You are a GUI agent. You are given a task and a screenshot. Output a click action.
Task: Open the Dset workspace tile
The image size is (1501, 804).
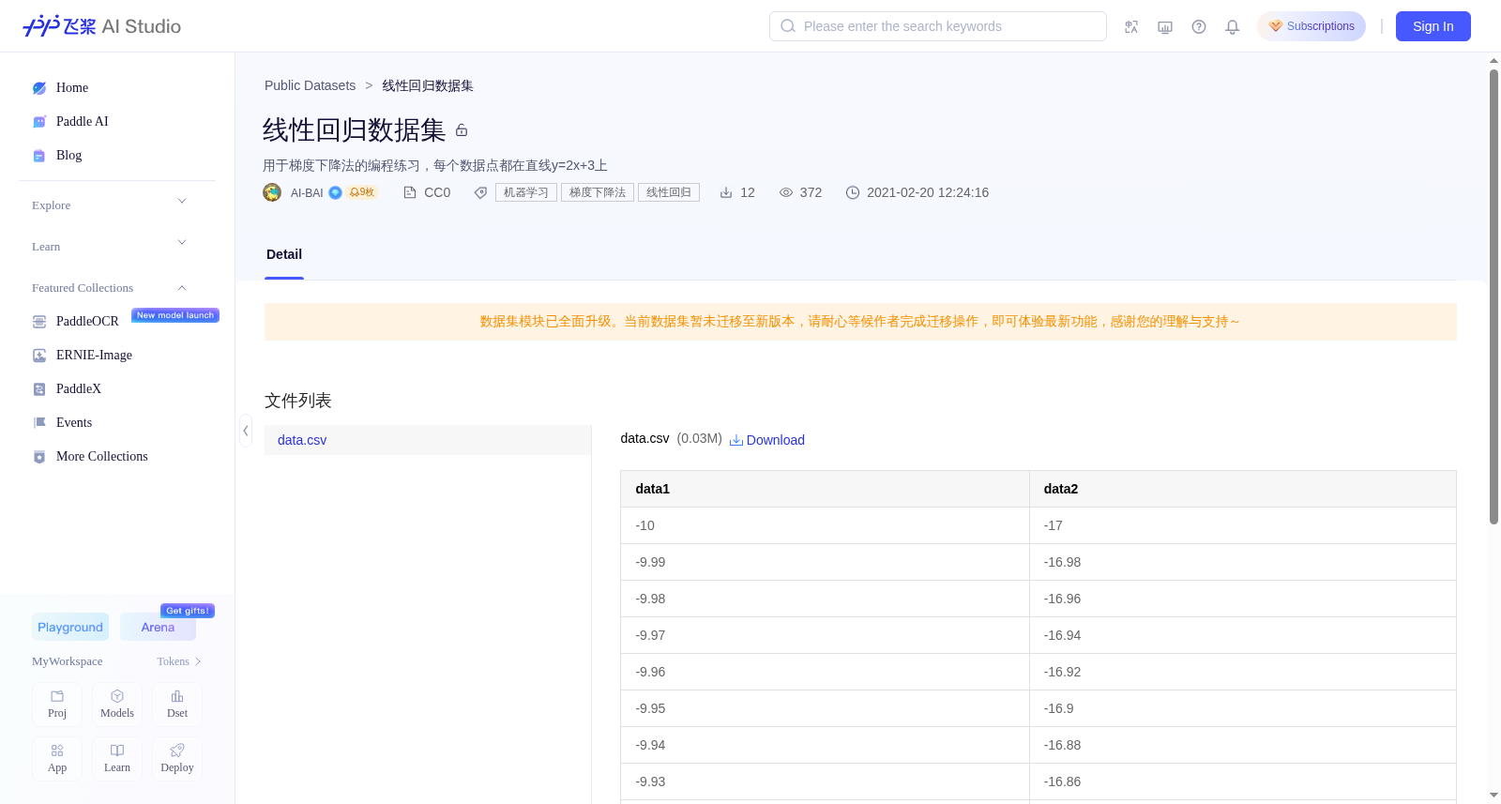point(177,705)
